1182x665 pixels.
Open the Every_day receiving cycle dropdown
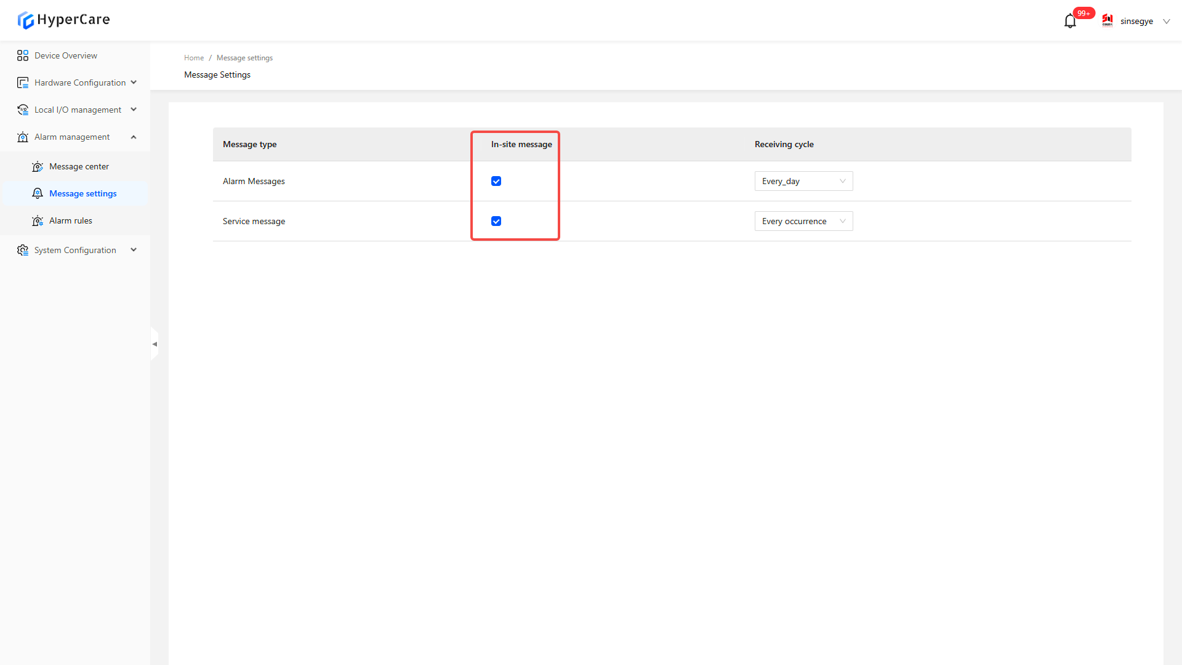tap(803, 181)
